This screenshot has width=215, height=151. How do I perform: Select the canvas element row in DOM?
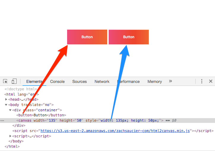tap(89, 121)
